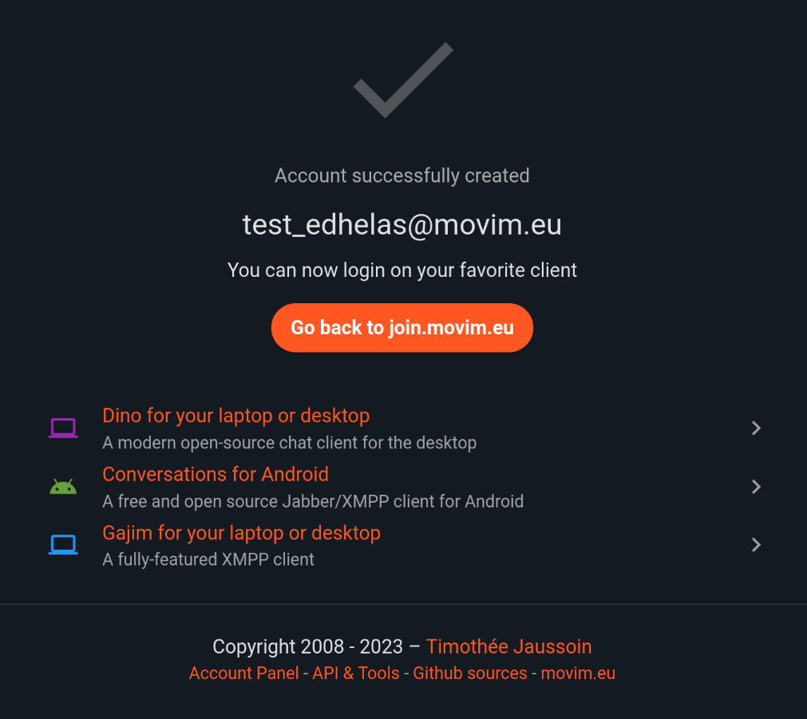
Task: Go back to join.movim.eu button
Action: (402, 328)
